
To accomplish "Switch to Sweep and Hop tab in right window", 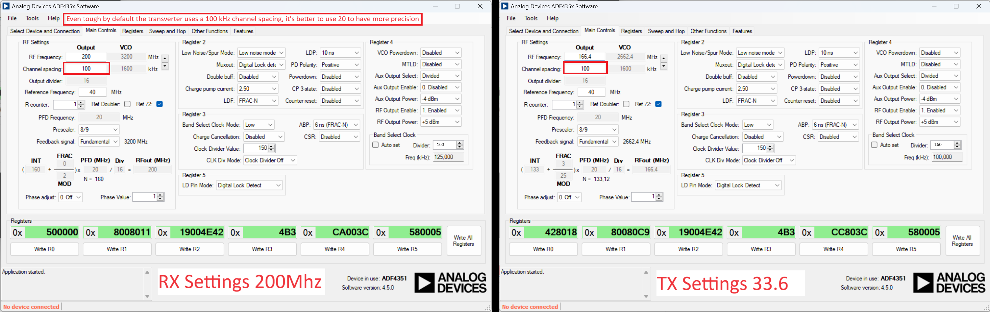I will tap(666, 31).
